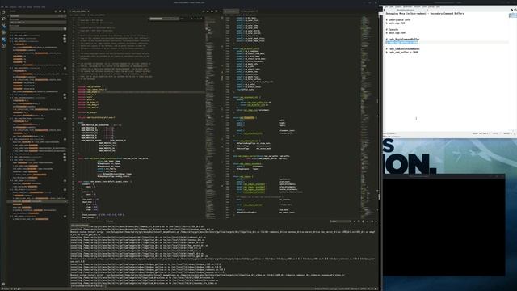Clear the search results in Search panel
517x291 pixels.
60,11
